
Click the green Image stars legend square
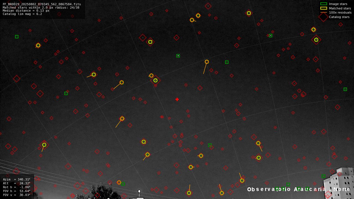tap(324, 4)
